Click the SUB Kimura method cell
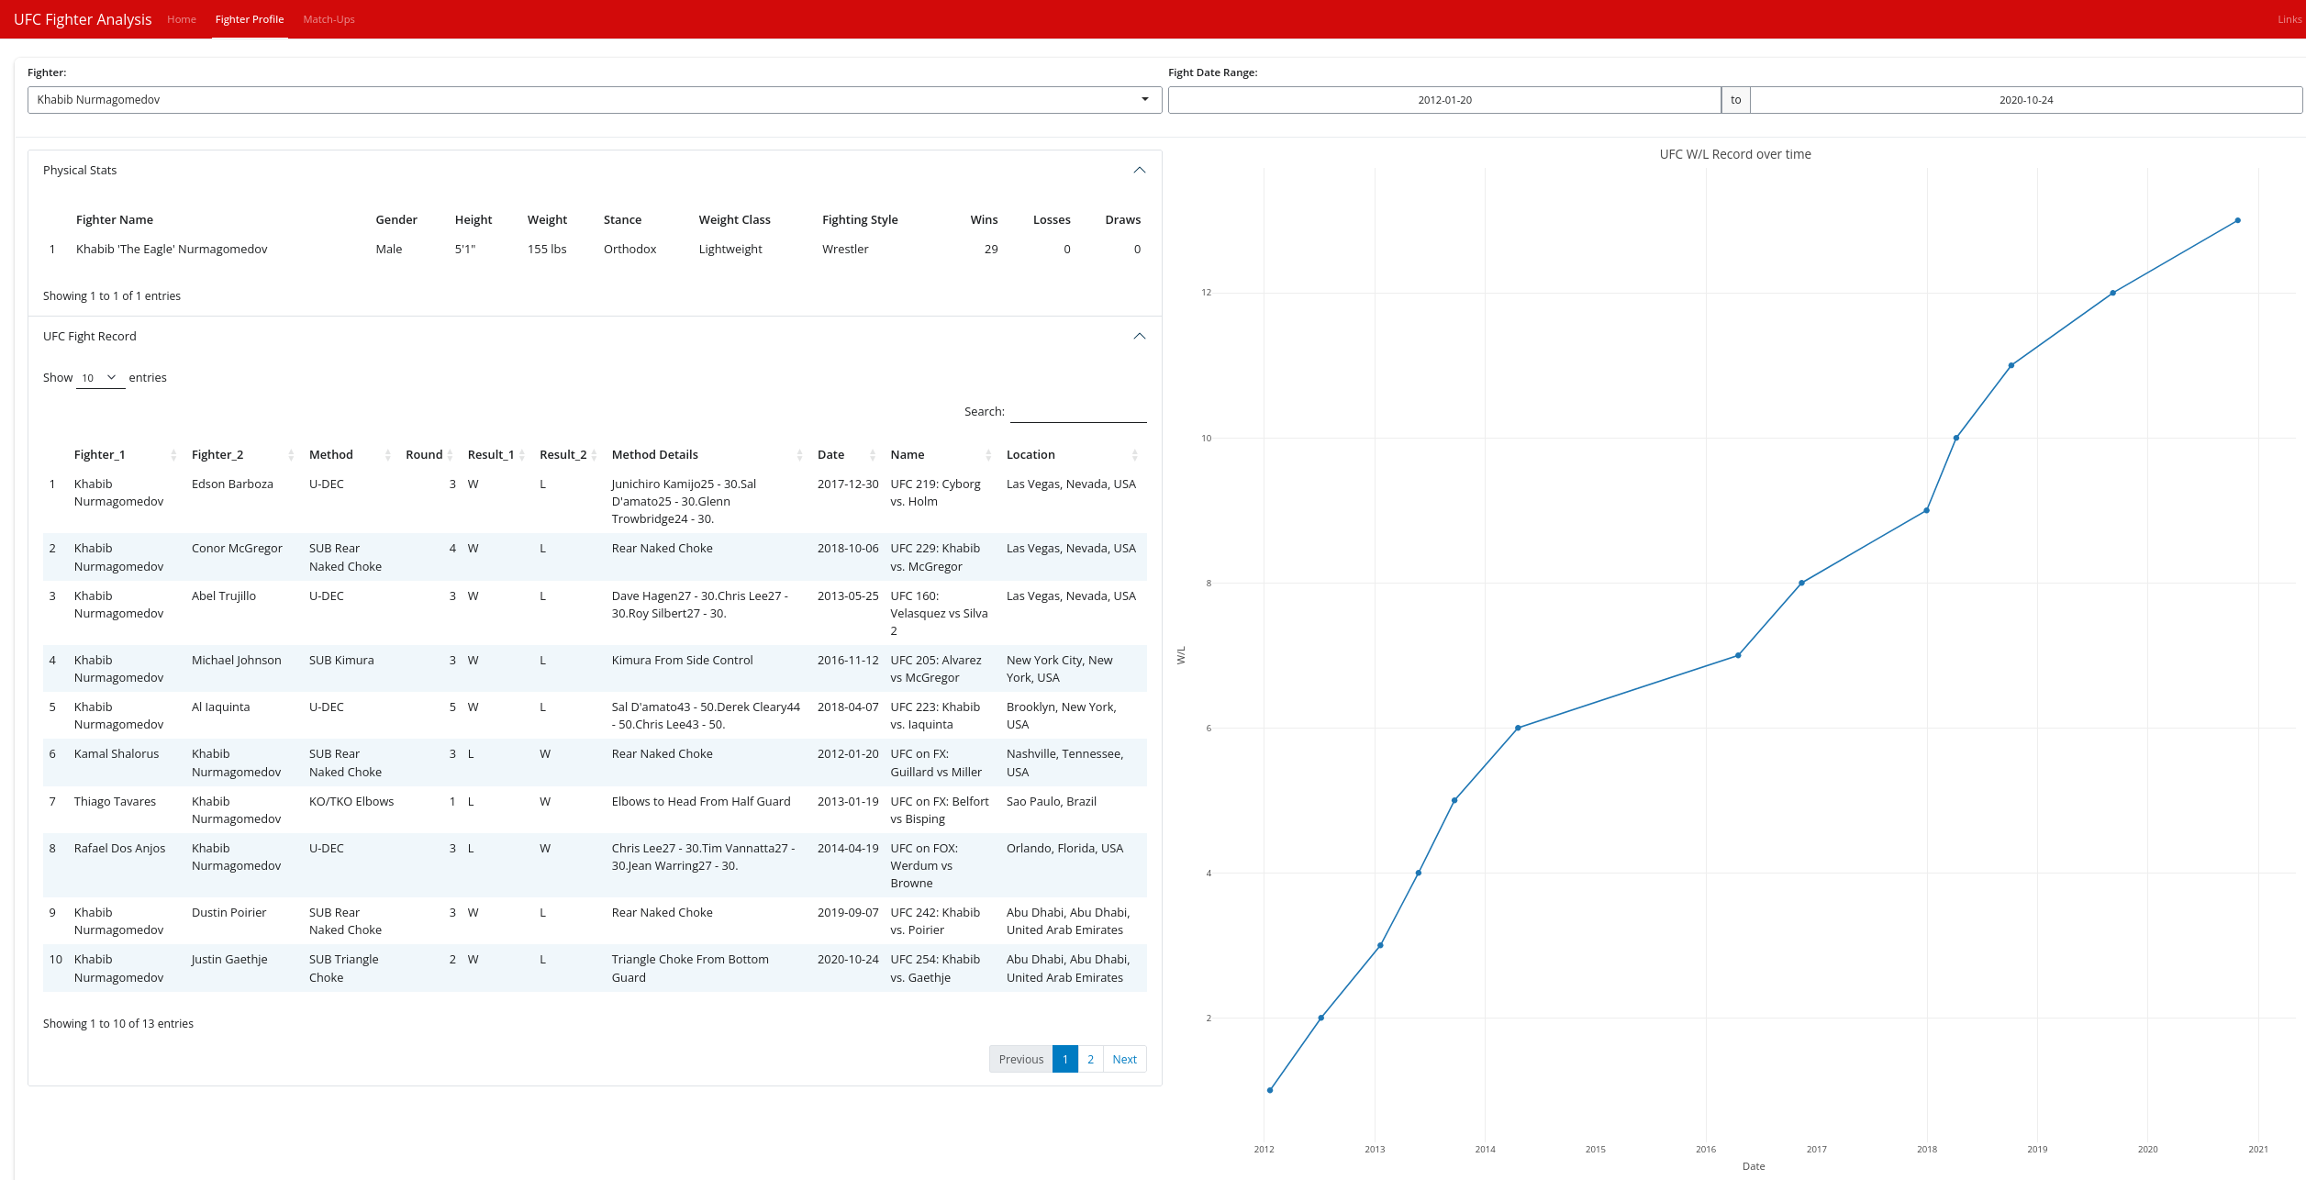This screenshot has height=1180, width=2306. pos(341,661)
